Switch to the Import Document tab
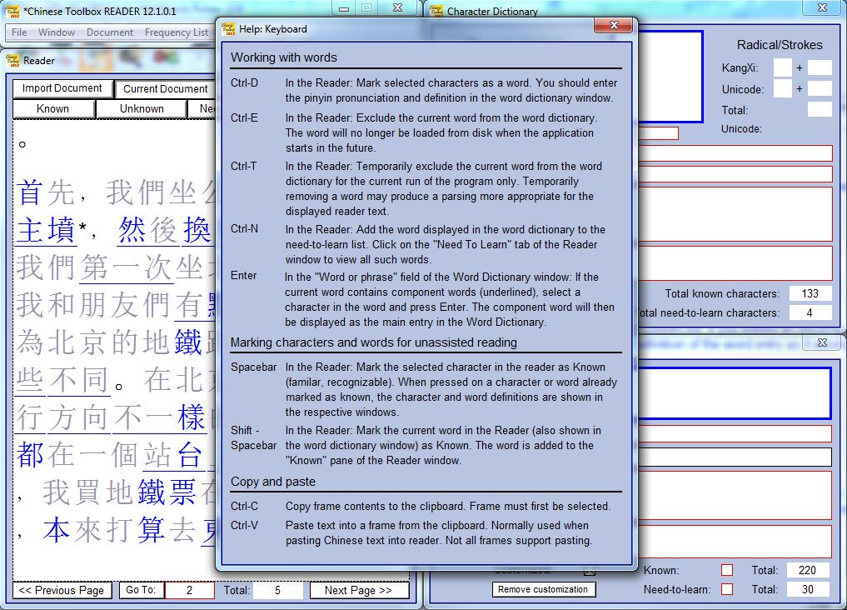This screenshot has height=610, width=847. pyautogui.click(x=62, y=88)
